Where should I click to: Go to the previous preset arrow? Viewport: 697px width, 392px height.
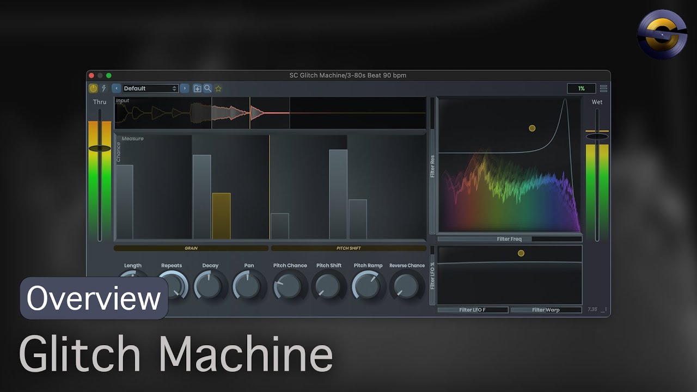tap(117, 88)
